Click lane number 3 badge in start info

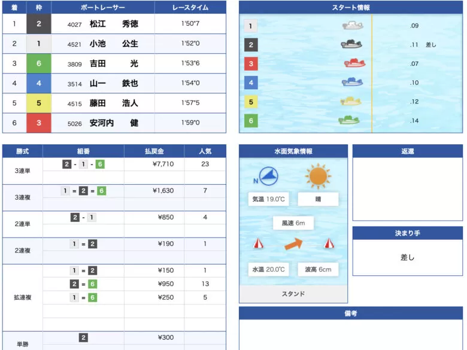[x=251, y=63]
